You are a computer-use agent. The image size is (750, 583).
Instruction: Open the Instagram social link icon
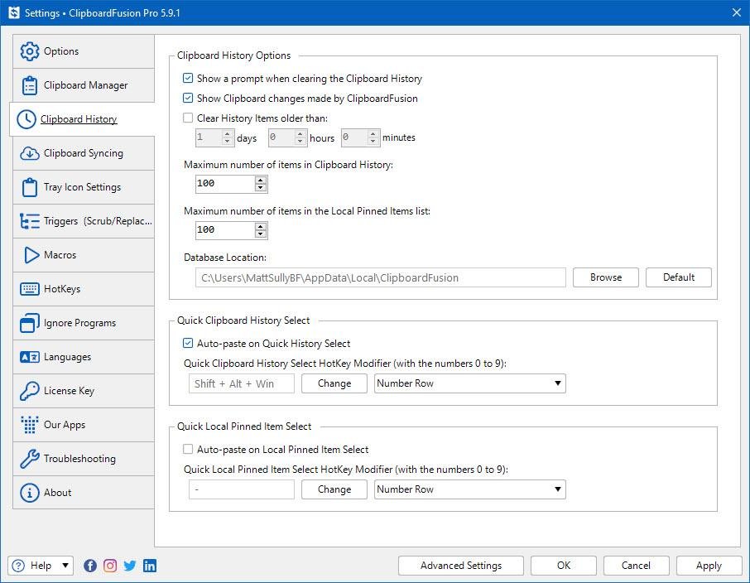110,566
